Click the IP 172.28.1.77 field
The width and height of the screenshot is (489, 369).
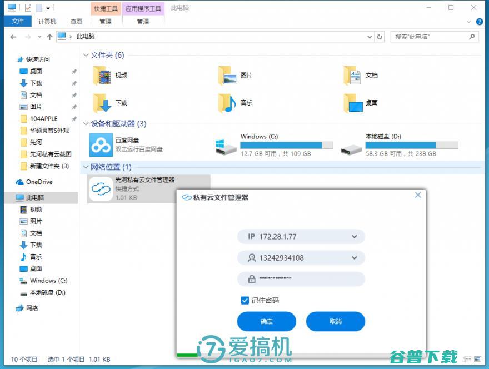pos(301,236)
